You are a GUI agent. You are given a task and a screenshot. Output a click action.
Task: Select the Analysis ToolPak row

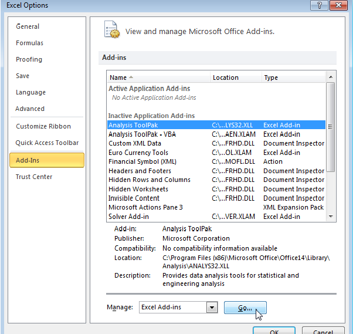pyautogui.click(x=216, y=125)
